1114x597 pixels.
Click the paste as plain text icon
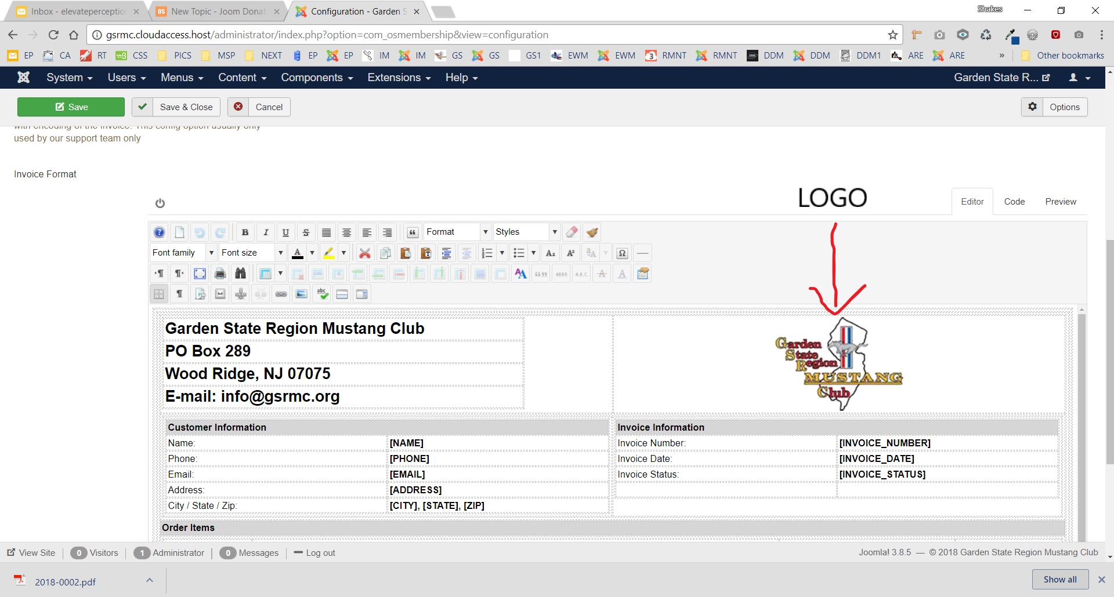(426, 253)
